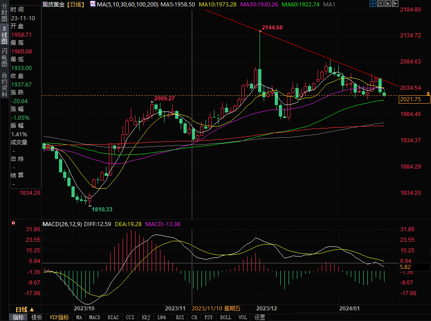Screen dimensions: 431x321
Task: Toggle the BOLL indicator
Action: [x=225, y=317]
